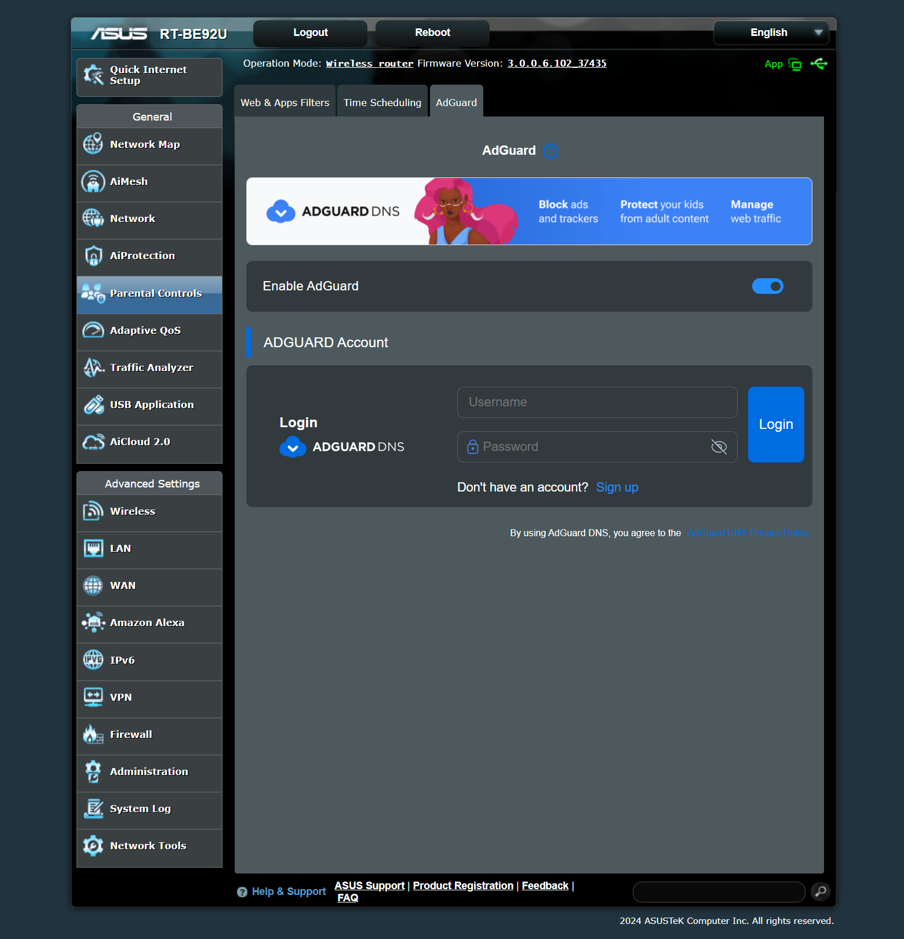904x939 pixels.
Task: Click the Network Map globe icon
Action: click(x=93, y=144)
